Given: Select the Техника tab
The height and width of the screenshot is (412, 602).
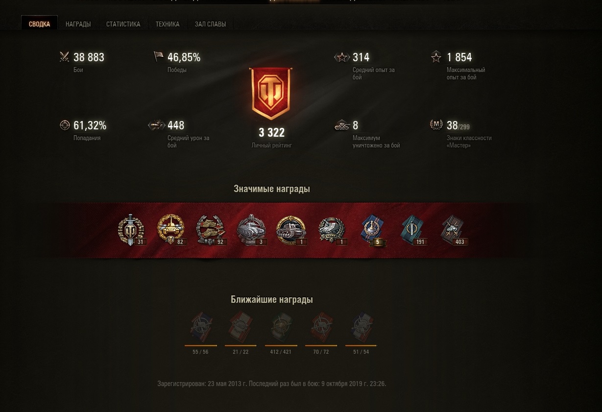Looking at the screenshot, I should click(x=168, y=24).
